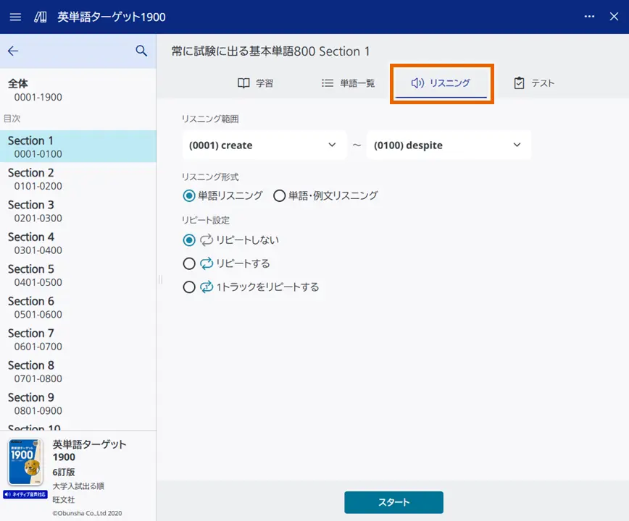
Task: Select the 単語・例文リスニング radio button
Action: tap(279, 195)
